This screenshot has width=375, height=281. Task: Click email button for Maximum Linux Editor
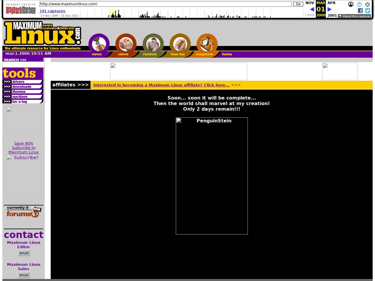[24, 253]
